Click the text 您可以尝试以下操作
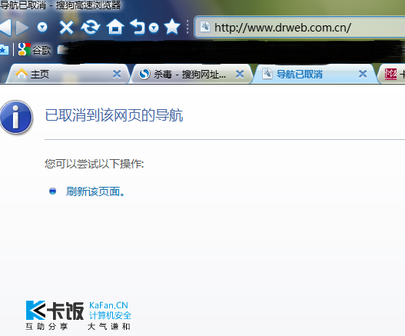 94,164
